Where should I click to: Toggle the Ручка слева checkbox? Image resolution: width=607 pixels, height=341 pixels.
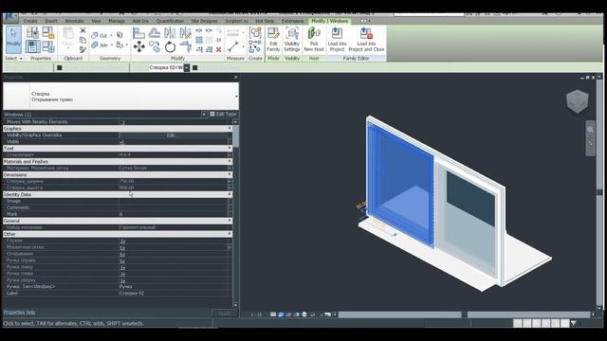(x=122, y=274)
